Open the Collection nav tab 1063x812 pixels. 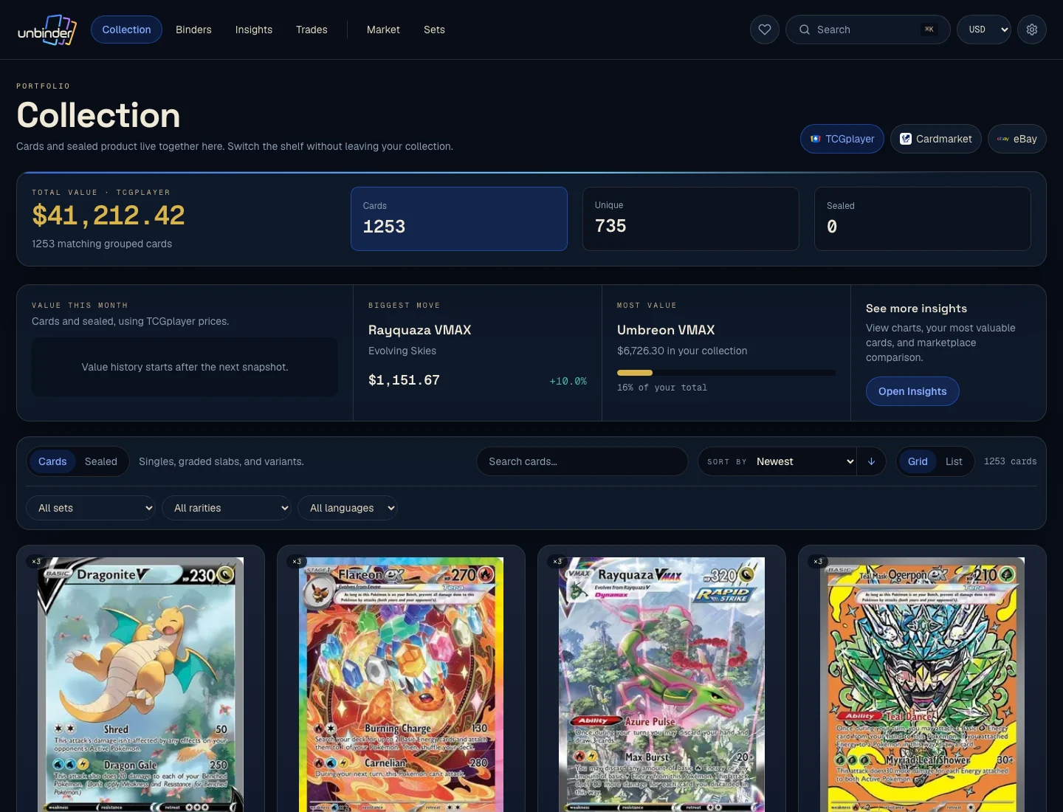(x=126, y=30)
